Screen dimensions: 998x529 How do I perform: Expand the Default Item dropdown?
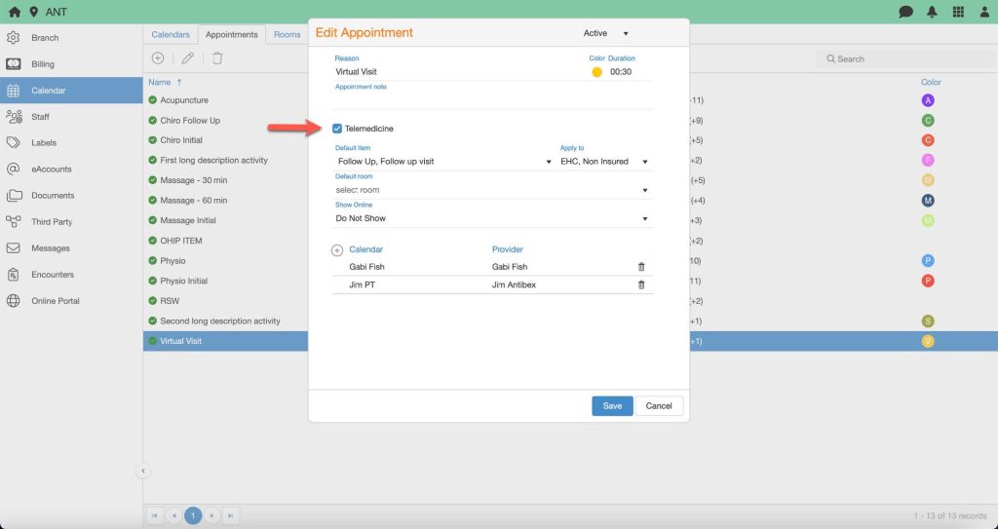pyautogui.click(x=443, y=162)
